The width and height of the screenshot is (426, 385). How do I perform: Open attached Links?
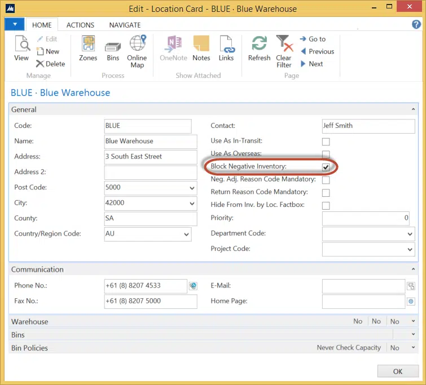[x=226, y=48]
